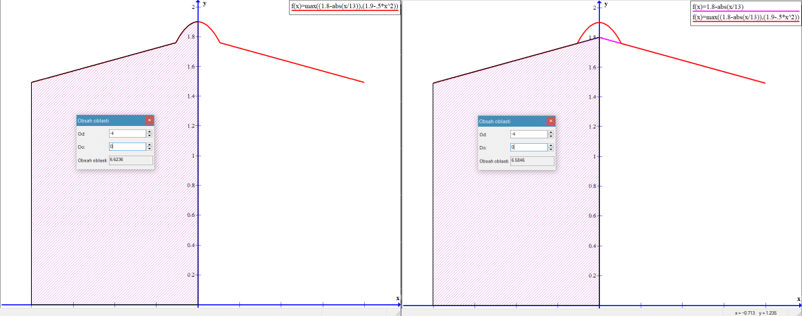The width and height of the screenshot is (802, 316).
Task: Increase Od value in the 6.6236 dialog
Action: pyautogui.click(x=150, y=132)
